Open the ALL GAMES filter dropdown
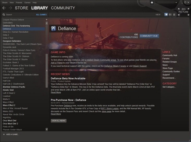The height and width of the screenshot is (142, 191). coord(41,15)
